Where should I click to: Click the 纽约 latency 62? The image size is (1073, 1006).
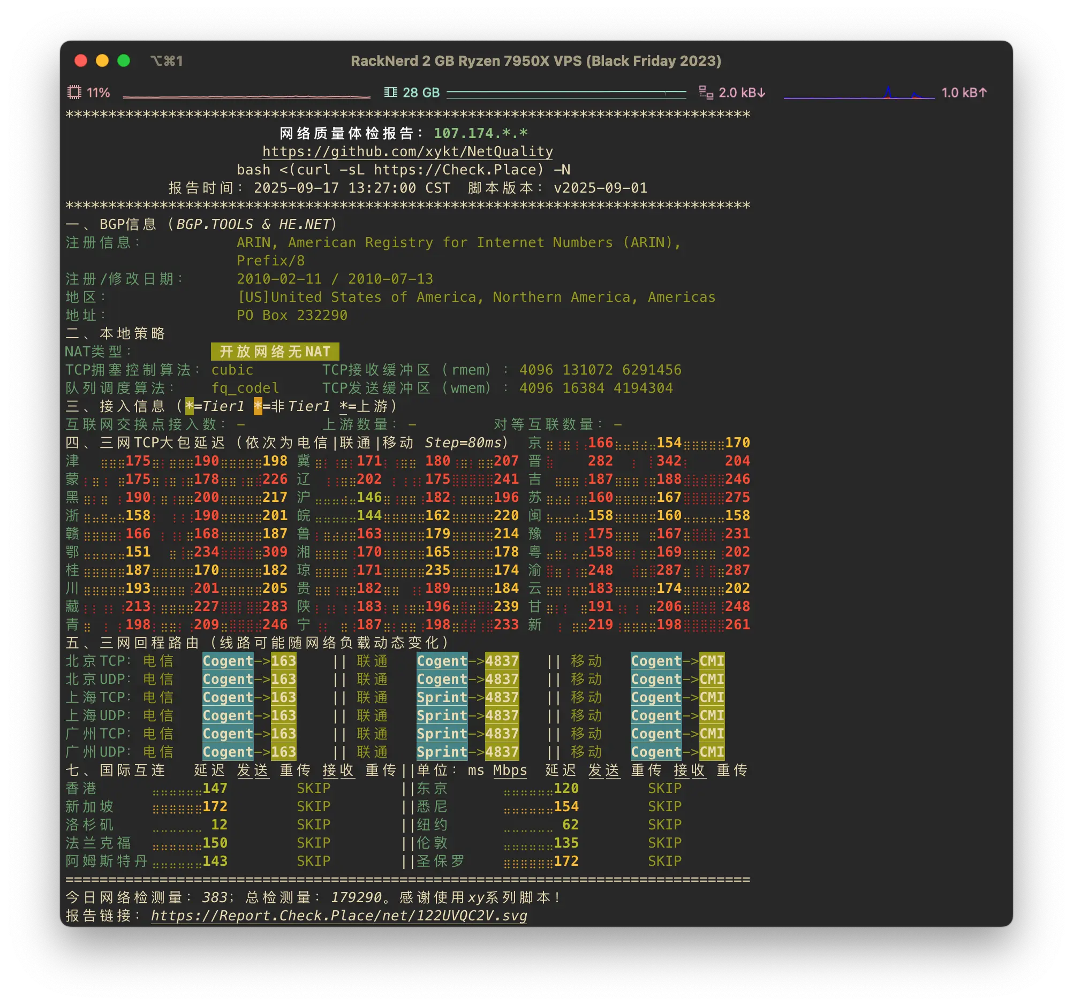tap(571, 824)
